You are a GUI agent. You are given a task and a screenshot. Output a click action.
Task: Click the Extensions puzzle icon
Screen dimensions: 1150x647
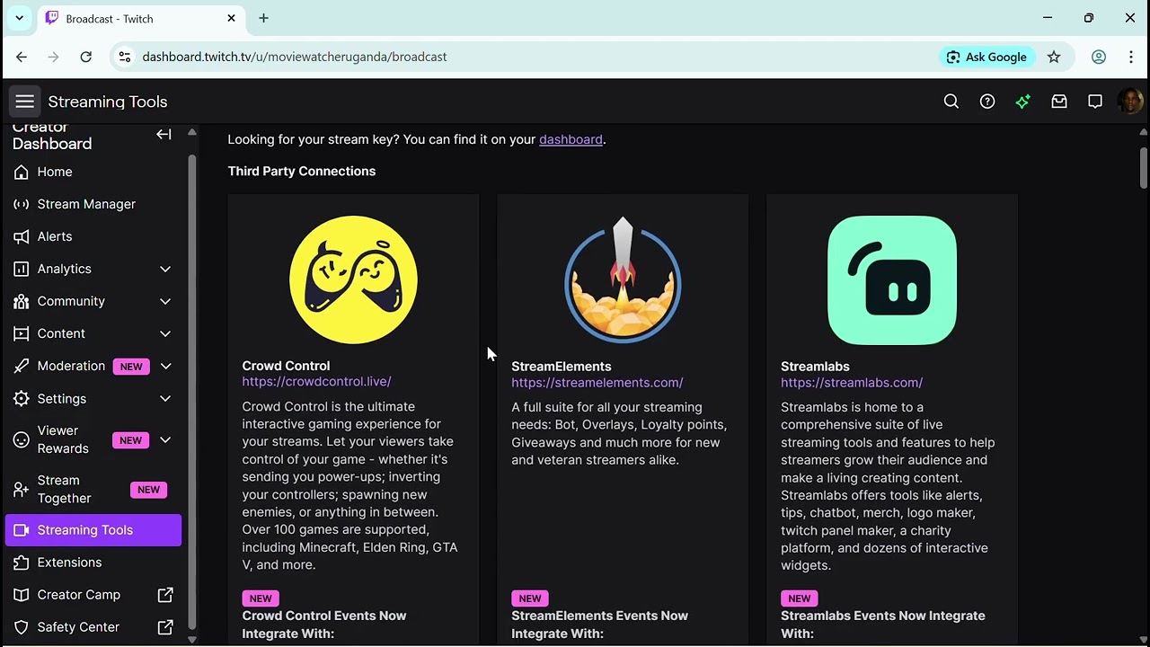point(22,563)
